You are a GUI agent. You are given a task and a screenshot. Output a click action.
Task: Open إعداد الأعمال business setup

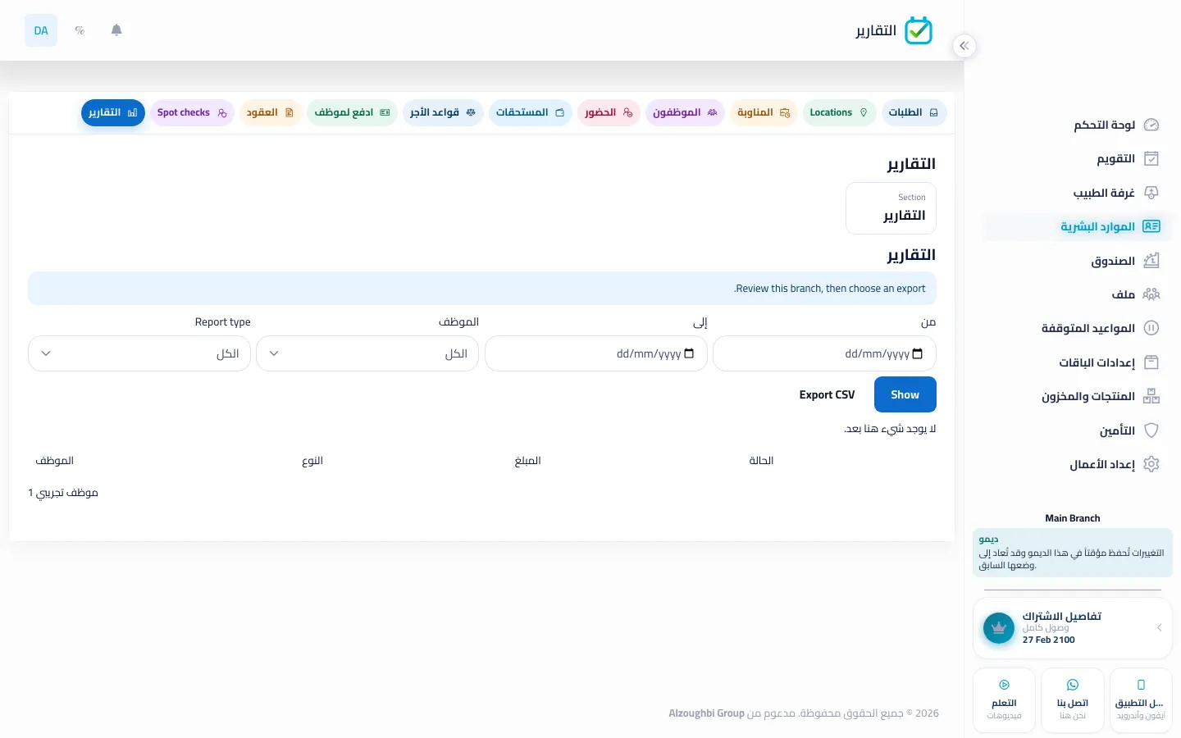tap(1114, 464)
